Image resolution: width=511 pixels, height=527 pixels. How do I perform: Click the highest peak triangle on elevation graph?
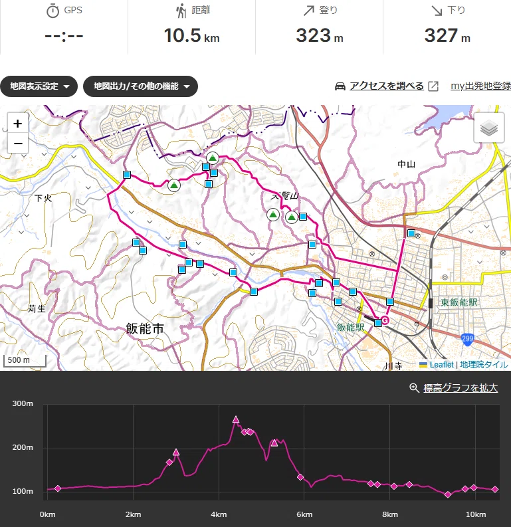tap(236, 419)
